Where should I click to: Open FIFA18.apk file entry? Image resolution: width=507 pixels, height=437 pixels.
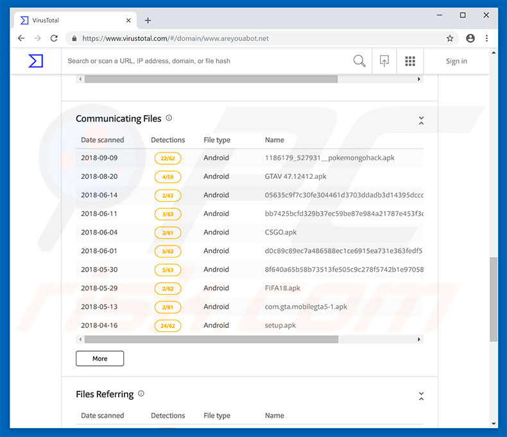pos(282,288)
